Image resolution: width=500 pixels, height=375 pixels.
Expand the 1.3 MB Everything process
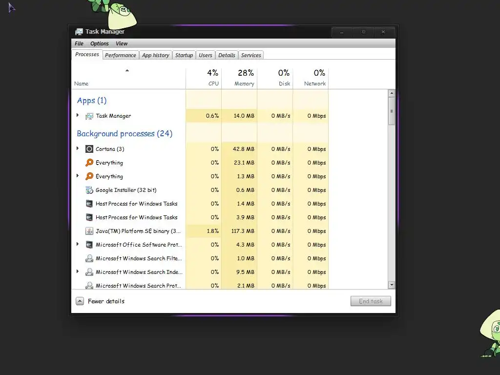coord(78,176)
